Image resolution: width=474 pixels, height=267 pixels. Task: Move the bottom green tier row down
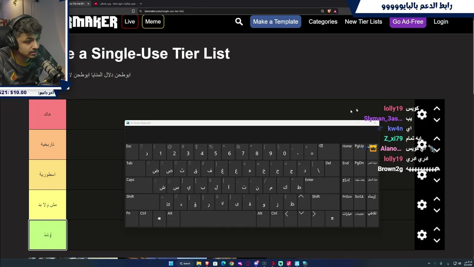click(x=437, y=241)
